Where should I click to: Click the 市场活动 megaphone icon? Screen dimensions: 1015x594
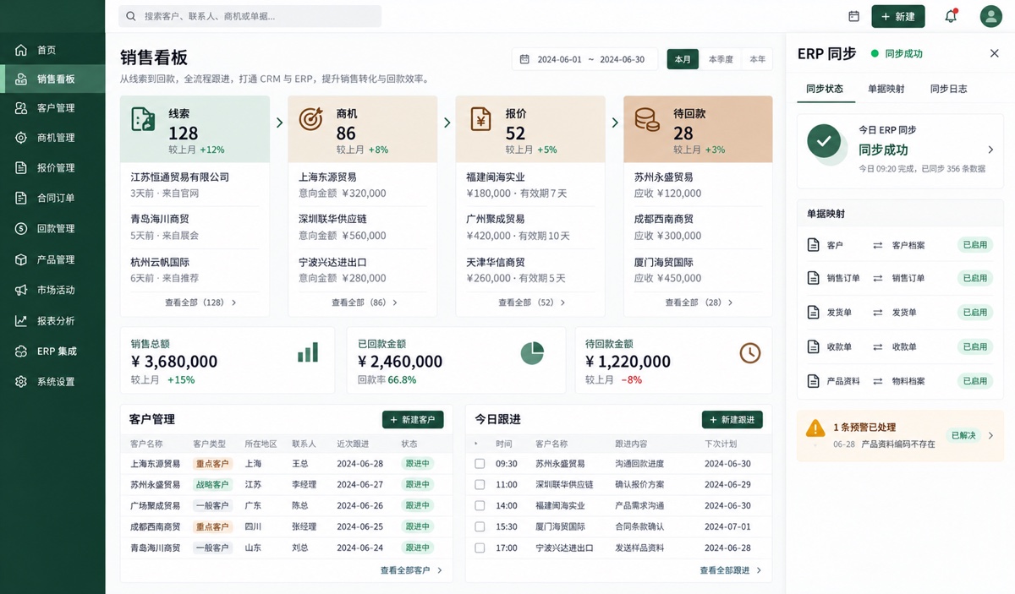tap(21, 290)
